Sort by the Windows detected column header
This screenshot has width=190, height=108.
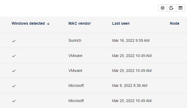coord(28,23)
